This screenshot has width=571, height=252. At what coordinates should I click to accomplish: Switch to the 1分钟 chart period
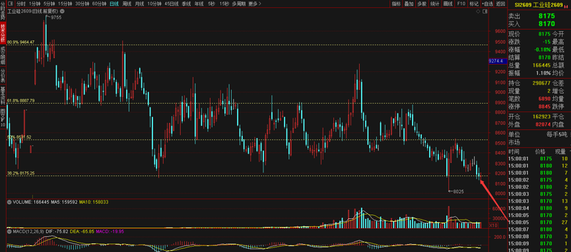[x=34, y=4]
